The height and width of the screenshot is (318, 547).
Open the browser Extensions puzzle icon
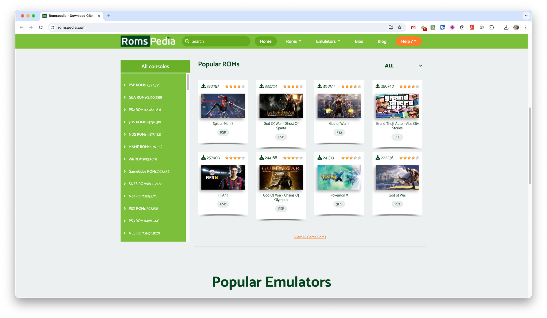click(491, 27)
